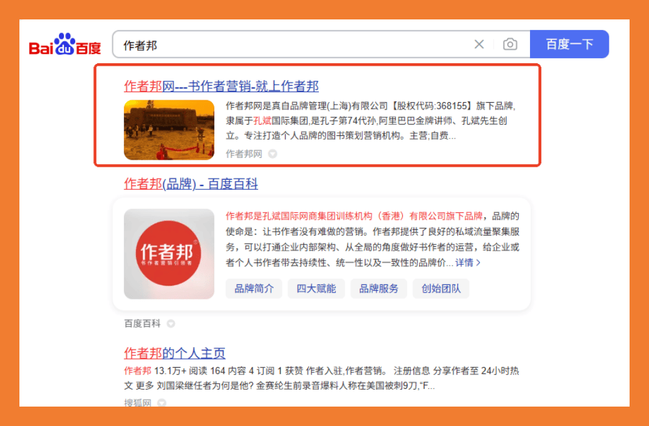The width and height of the screenshot is (649, 426).
Task: Select the 品牌简介 tab
Action: (254, 289)
